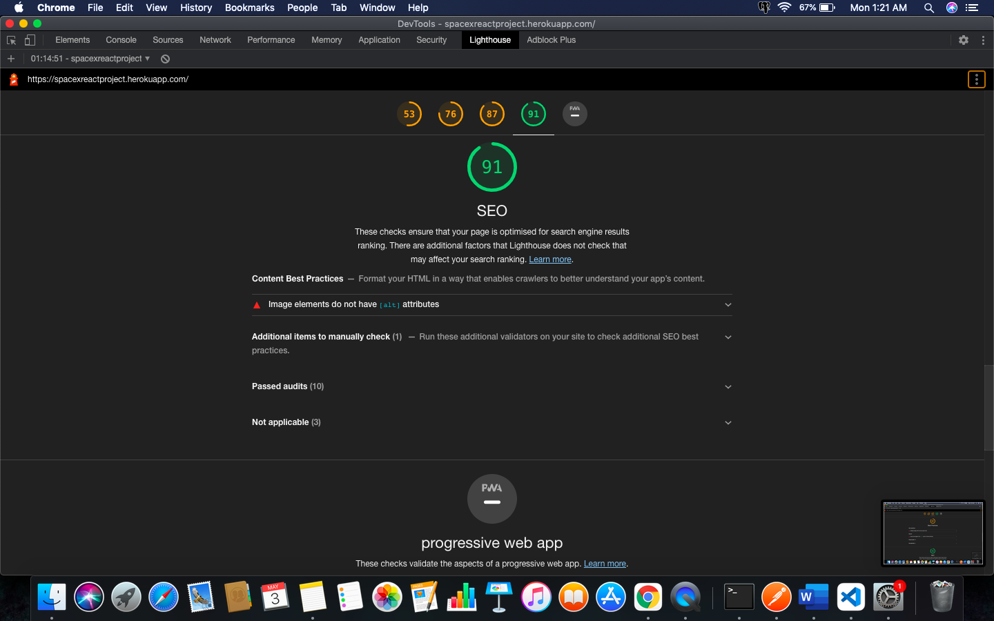Open the Bookmarks menu
Viewport: 994px width, 621px height.
(x=250, y=8)
